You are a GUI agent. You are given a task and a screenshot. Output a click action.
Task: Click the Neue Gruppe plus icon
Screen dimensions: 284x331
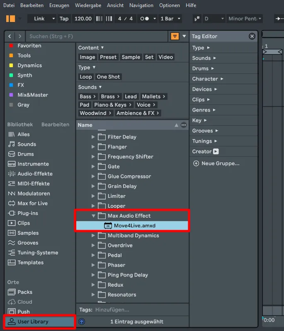tap(196, 163)
